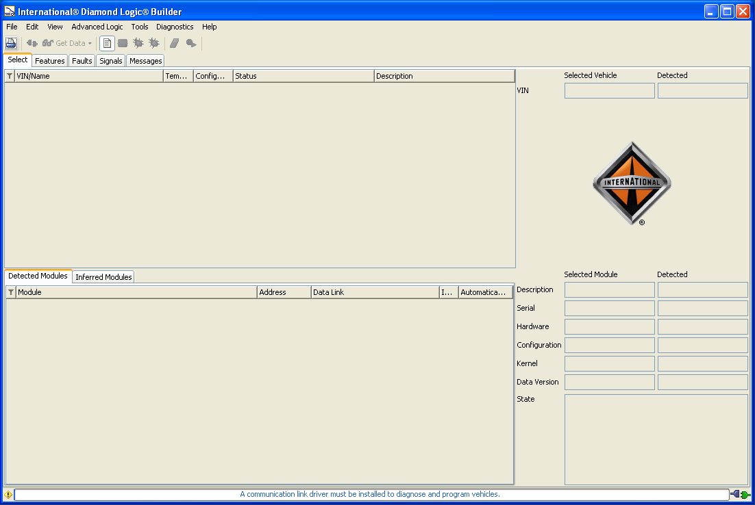The height and width of the screenshot is (505, 755).
Task: Click the Tem... column header
Action: 179,76
